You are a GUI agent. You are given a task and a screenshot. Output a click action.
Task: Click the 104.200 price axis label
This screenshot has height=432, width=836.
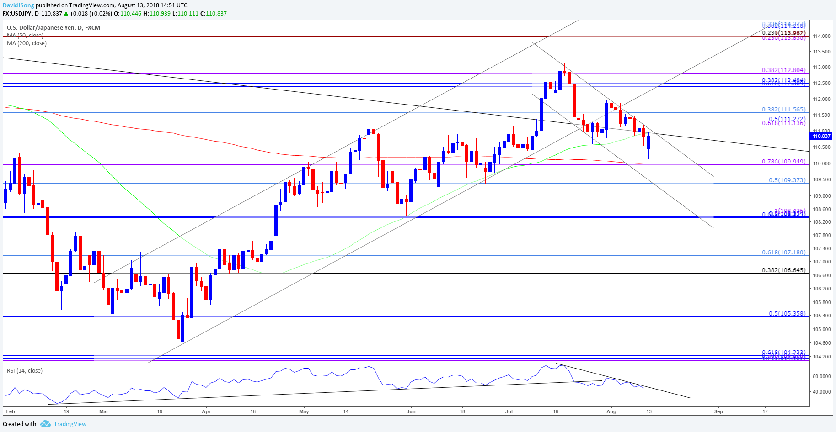tap(821, 357)
